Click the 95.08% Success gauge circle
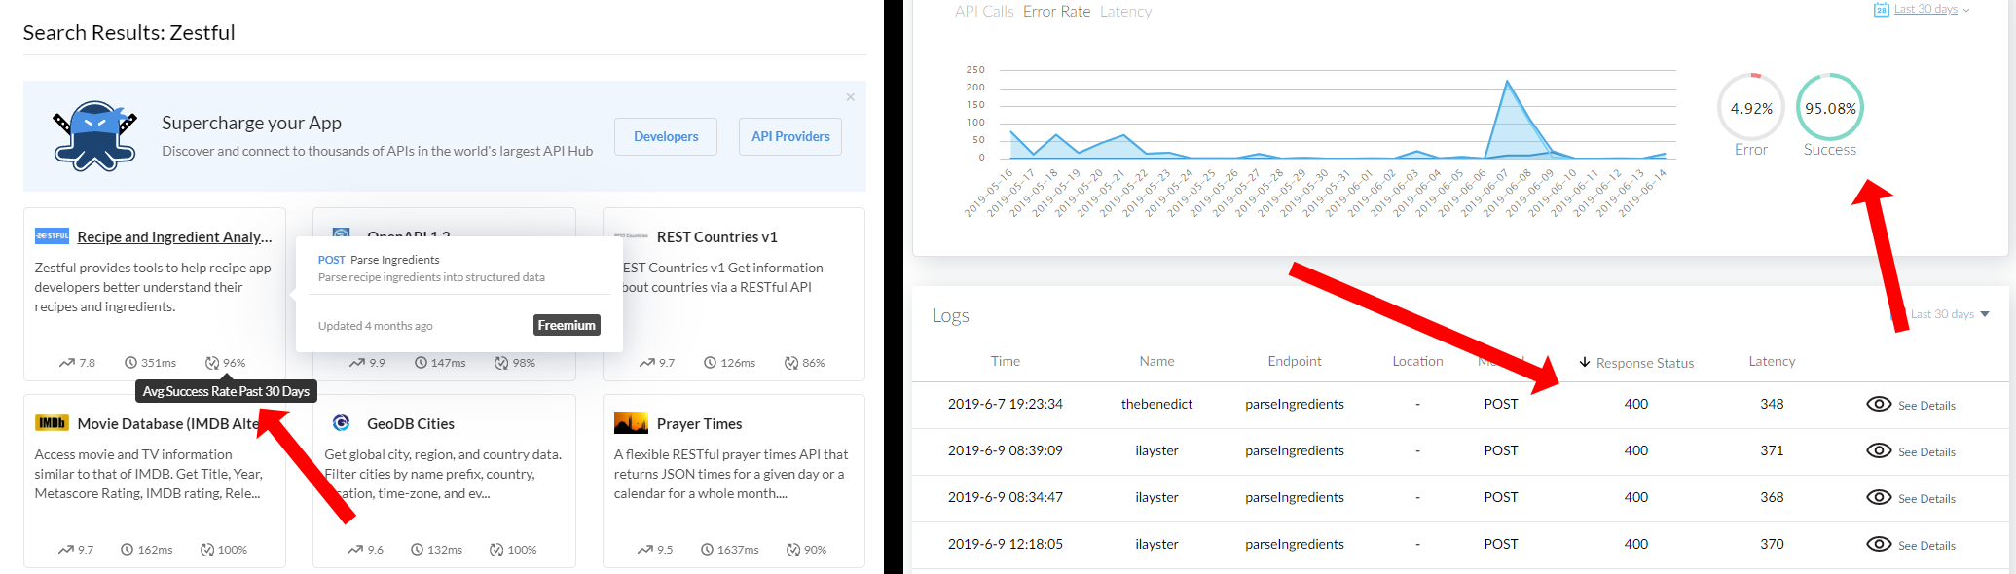 tap(1830, 108)
